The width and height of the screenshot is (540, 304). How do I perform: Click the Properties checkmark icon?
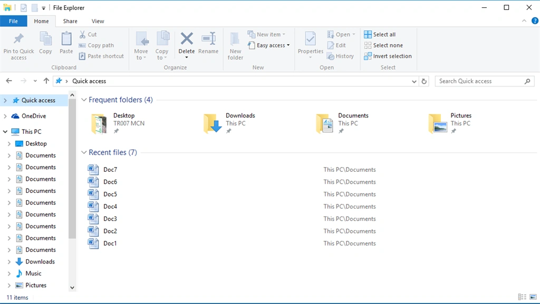[x=310, y=38]
